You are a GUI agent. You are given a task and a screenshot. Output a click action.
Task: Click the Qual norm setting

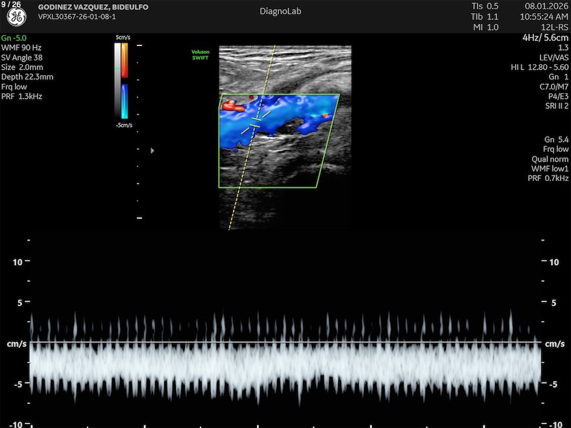pyautogui.click(x=550, y=159)
